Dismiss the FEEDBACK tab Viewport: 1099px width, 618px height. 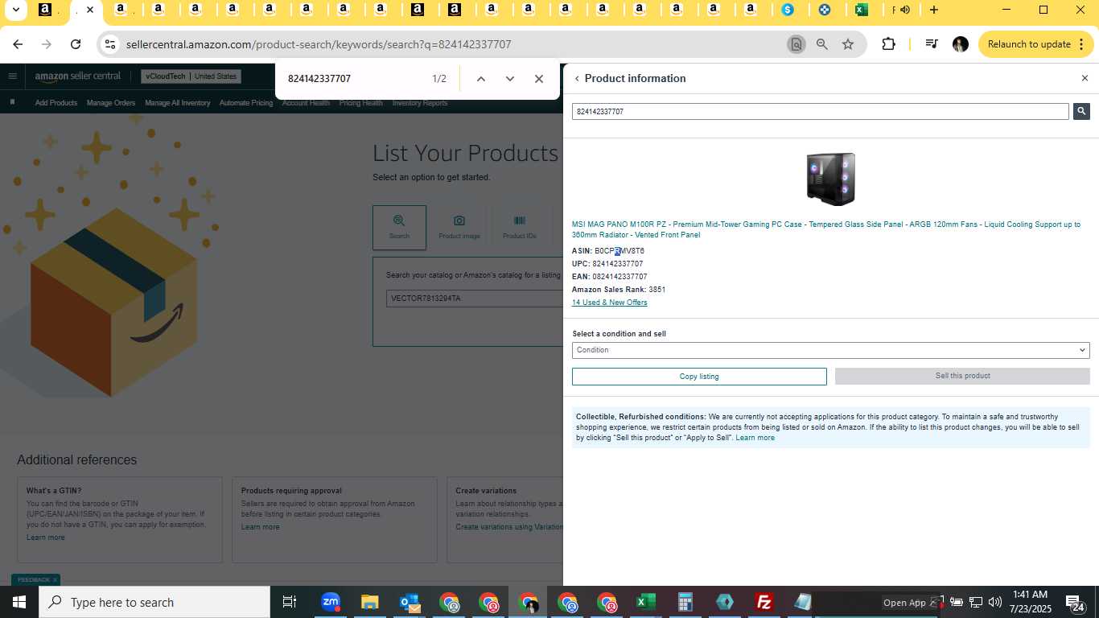[x=55, y=579]
